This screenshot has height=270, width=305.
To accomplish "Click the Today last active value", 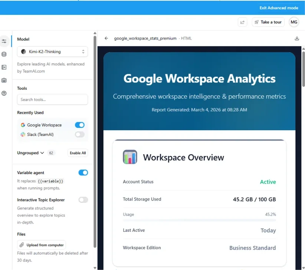I will (x=268, y=230).
